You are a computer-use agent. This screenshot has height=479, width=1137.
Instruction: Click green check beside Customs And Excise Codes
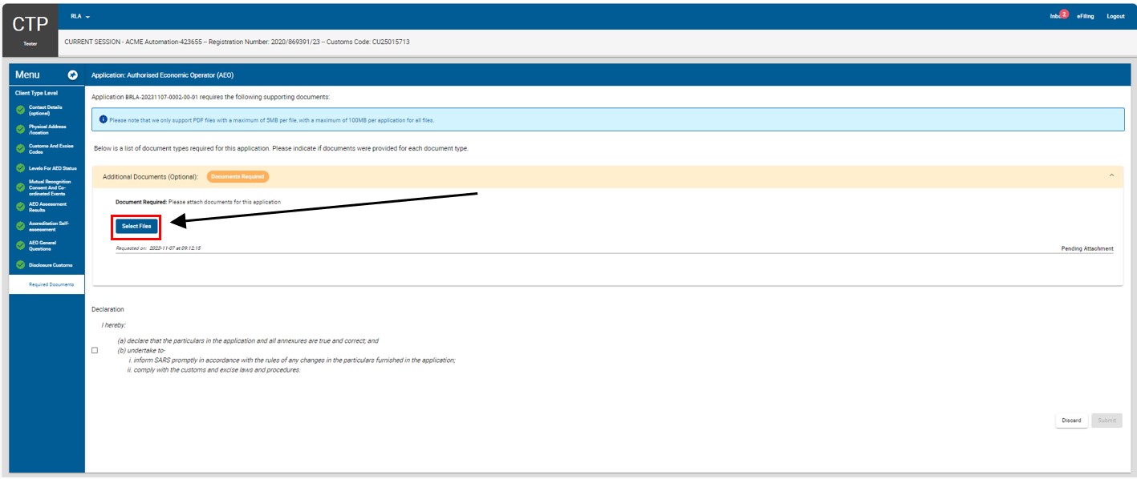20,149
